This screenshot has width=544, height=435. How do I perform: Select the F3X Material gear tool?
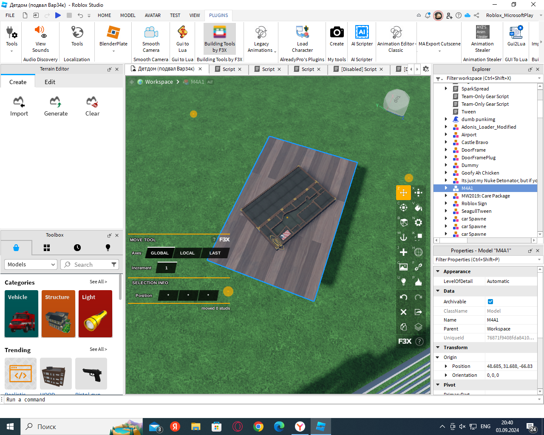[x=418, y=222]
